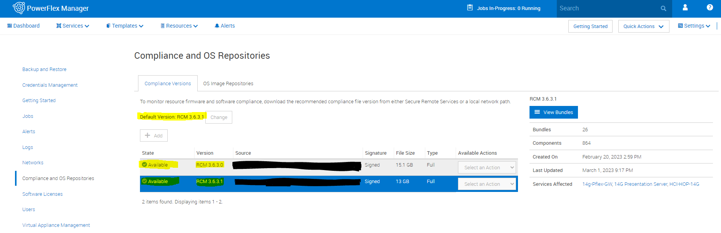Click the Templates icon in the nav bar
The height and width of the screenshot is (233, 721).
click(108, 26)
